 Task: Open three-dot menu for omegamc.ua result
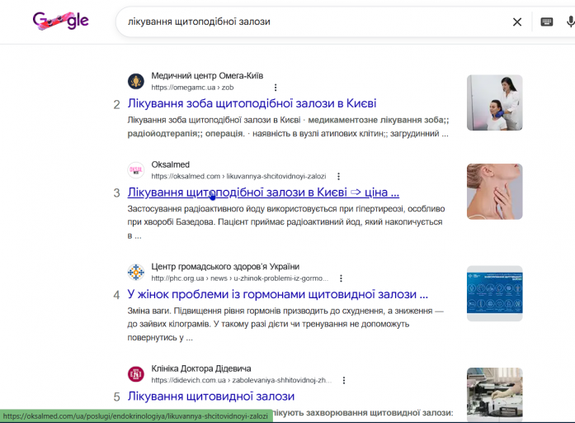[276, 88]
